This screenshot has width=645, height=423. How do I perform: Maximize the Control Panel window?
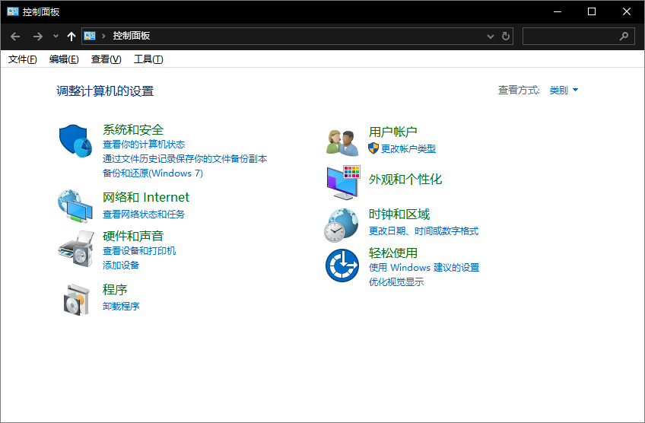click(592, 11)
